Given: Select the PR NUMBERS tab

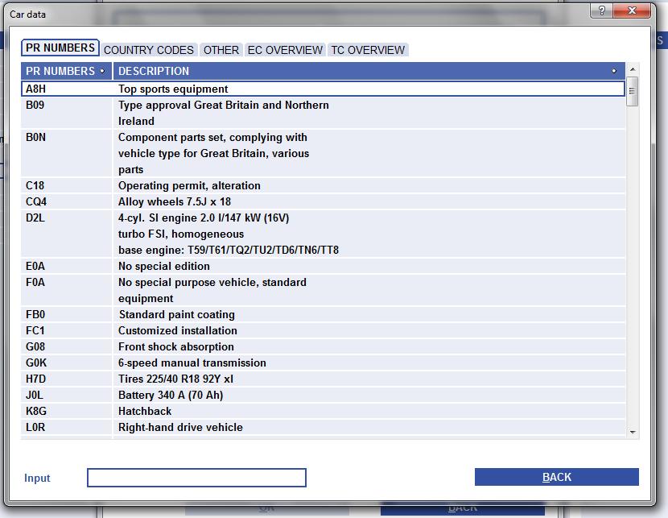Looking at the screenshot, I should coord(60,48).
